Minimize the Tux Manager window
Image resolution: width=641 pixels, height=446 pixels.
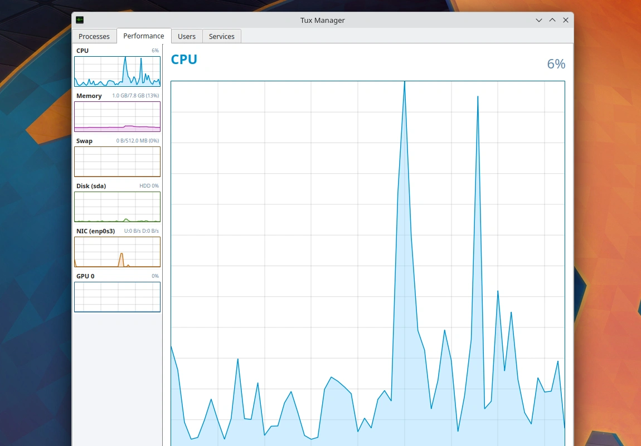(539, 20)
